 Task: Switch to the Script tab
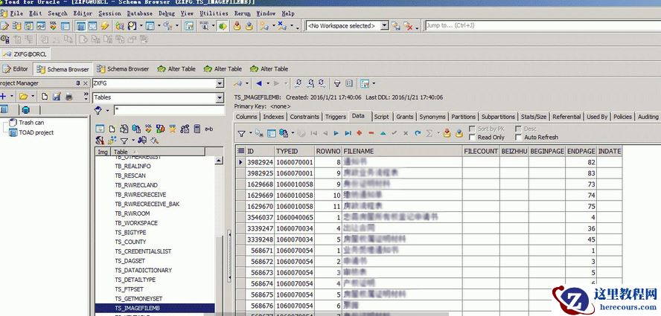(382, 117)
